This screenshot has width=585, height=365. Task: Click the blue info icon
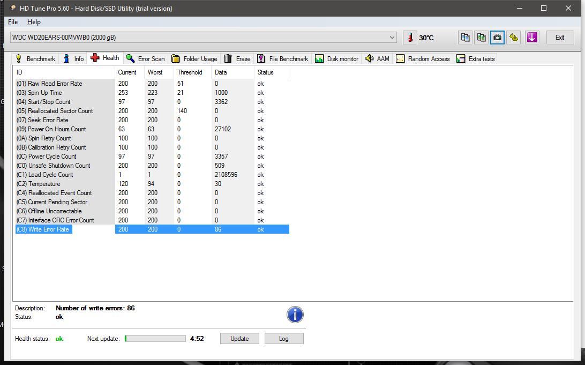(x=295, y=315)
